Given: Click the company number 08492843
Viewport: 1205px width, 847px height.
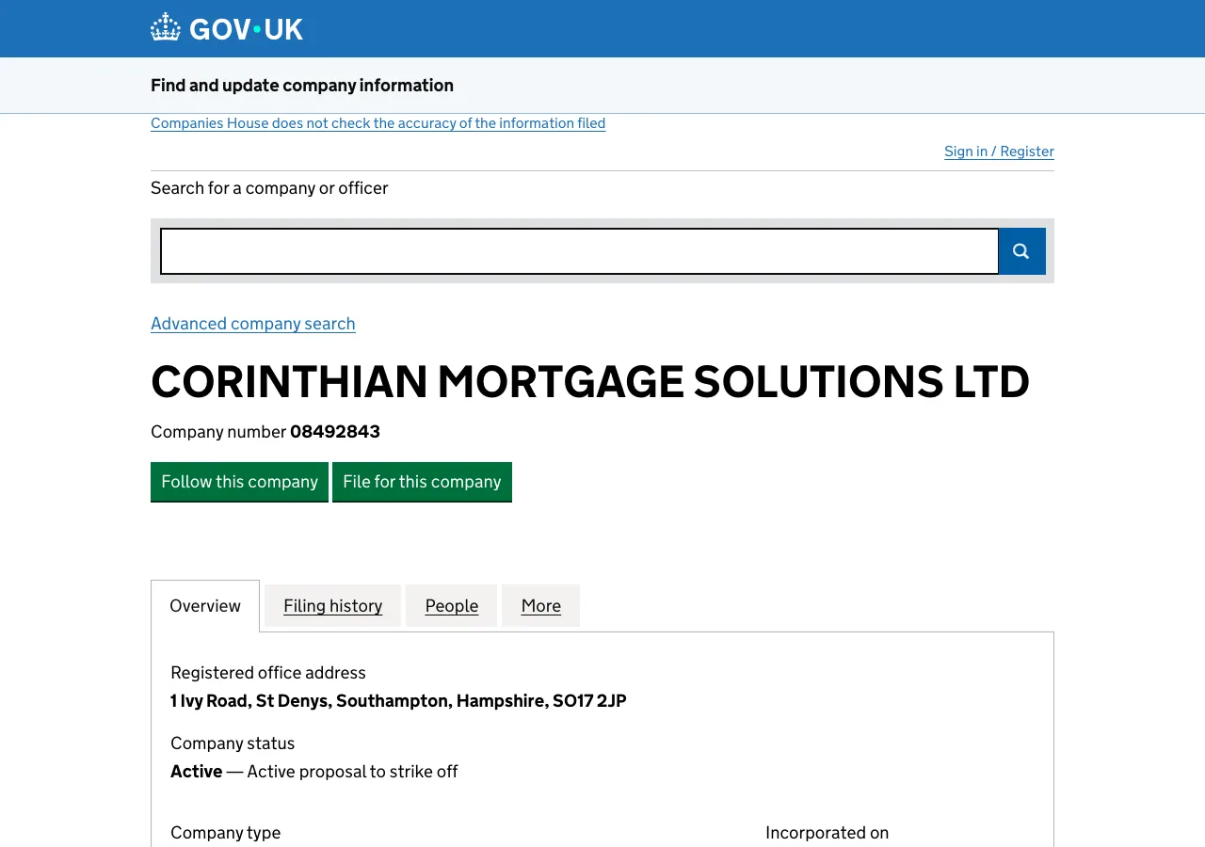Looking at the screenshot, I should point(334,431).
